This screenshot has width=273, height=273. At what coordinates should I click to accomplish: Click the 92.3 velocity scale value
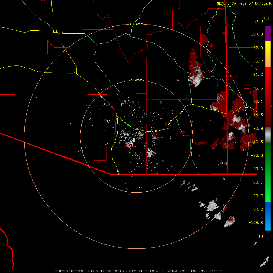click(258, 48)
